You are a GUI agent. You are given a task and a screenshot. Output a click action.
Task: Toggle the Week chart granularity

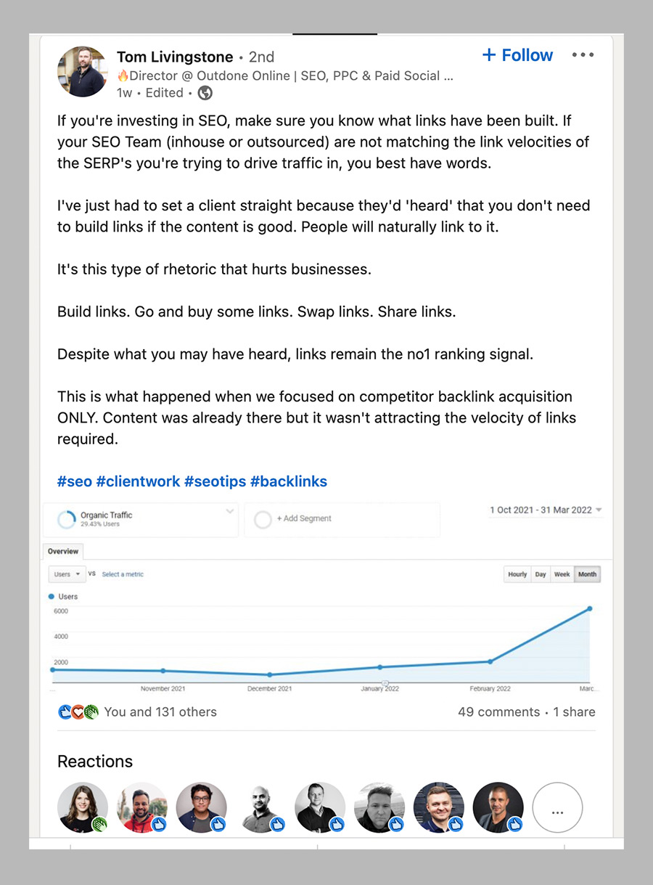(x=562, y=574)
